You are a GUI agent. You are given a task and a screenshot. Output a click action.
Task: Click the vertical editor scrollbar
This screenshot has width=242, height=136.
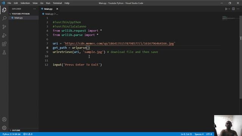(240, 57)
